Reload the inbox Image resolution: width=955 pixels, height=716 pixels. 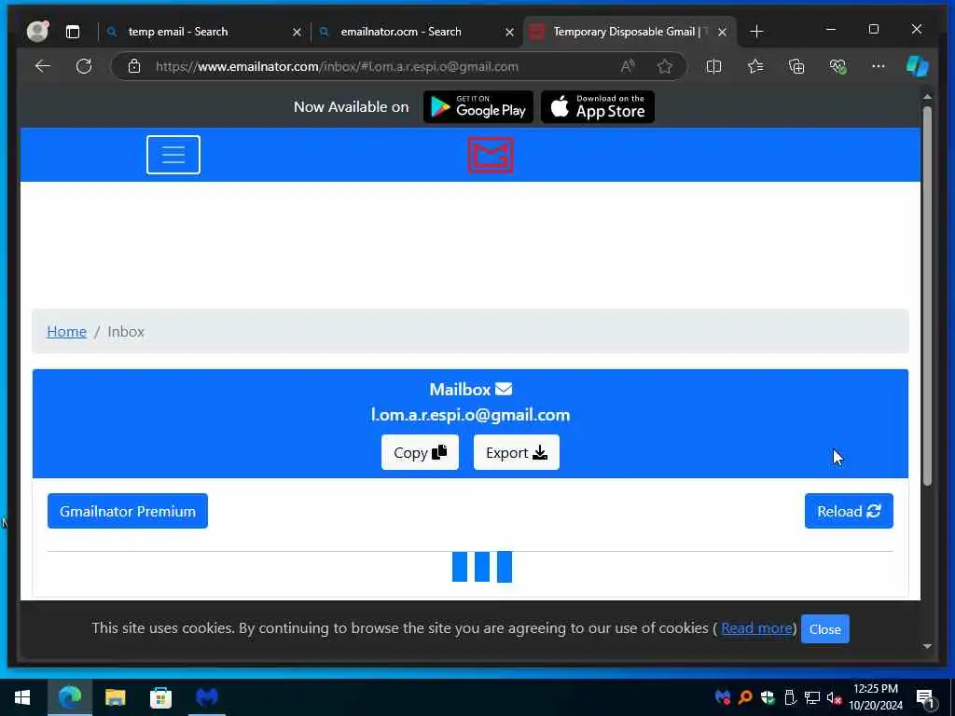tap(849, 511)
